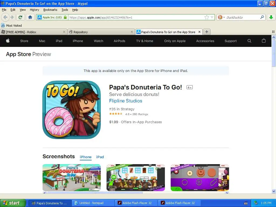276x207 pixels.
Task: Bookmark this page with the star icon
Action: click(x=207, y=17)
